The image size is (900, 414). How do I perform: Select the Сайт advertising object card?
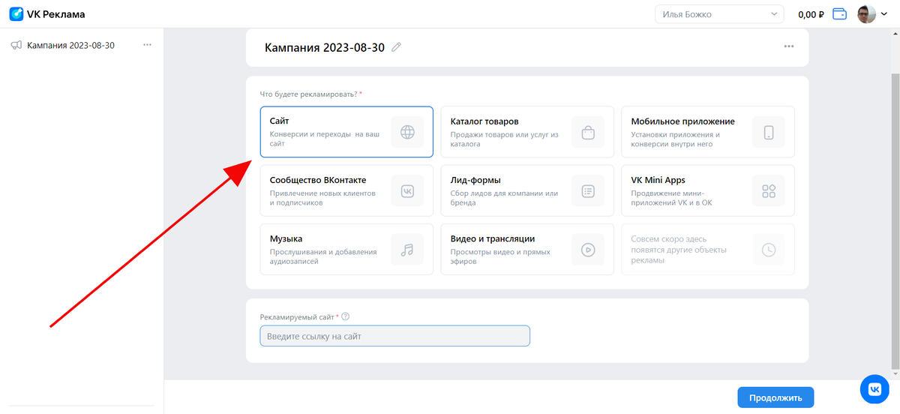tap(346, 132)
